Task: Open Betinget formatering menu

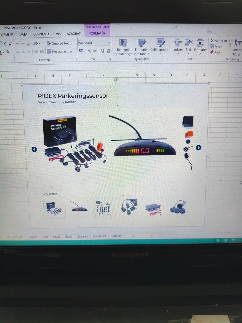Action: coord(123,47)
